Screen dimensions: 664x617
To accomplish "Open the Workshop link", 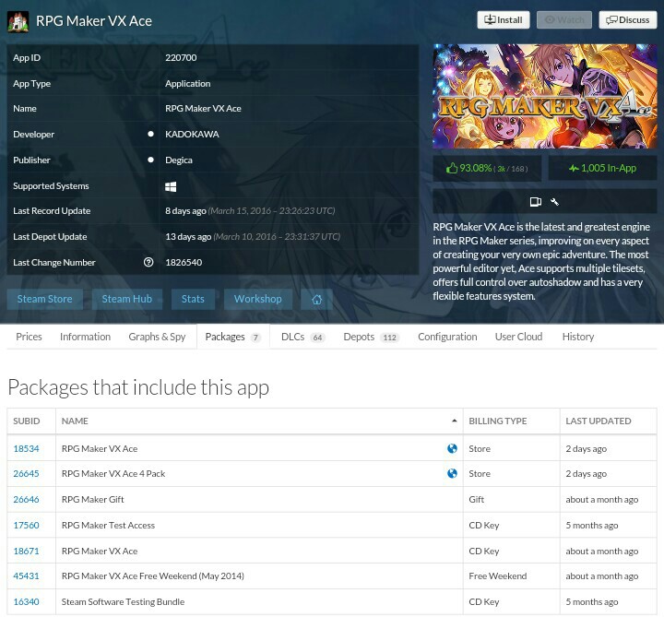I will click(x=258, y=299).
